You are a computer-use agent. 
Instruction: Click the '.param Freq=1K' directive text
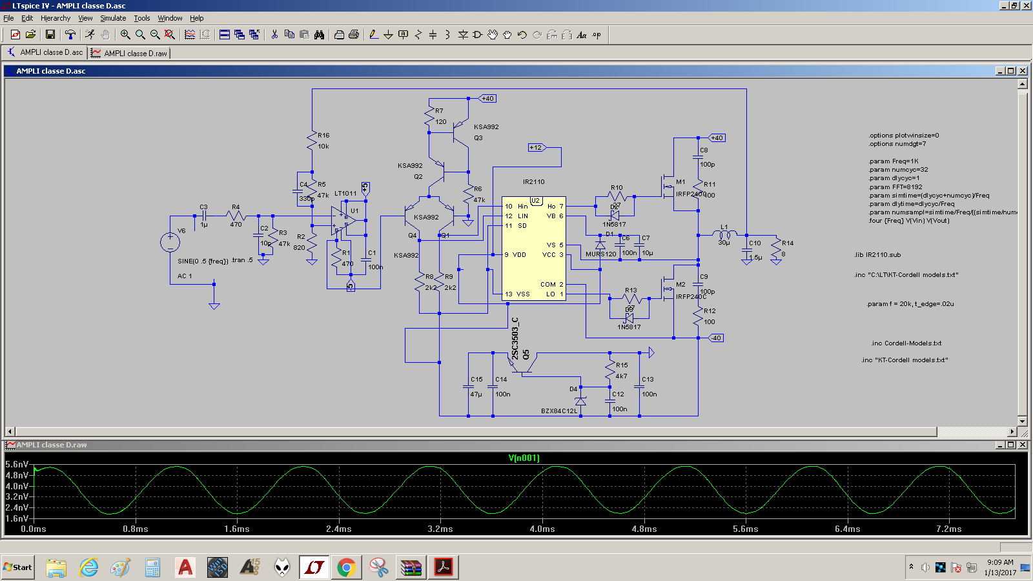894,161
